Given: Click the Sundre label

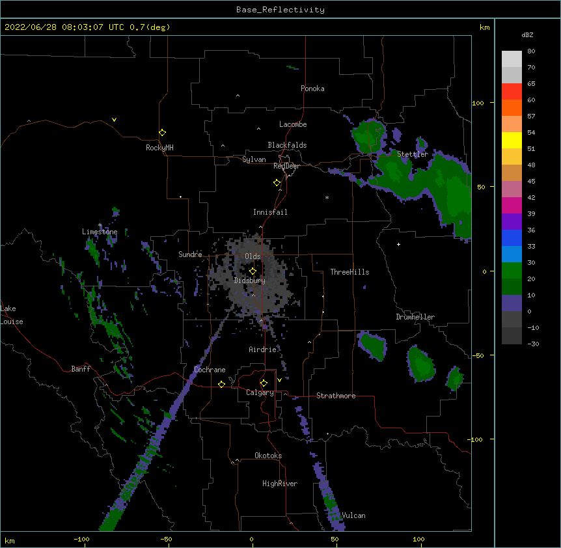Looking at the screenshot, I should point(190,254).
